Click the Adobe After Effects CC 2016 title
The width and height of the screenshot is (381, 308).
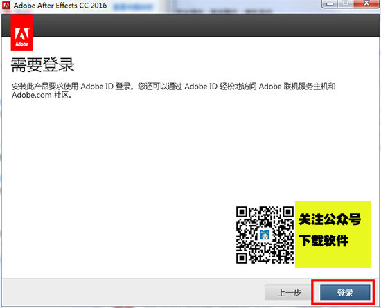point(60,6)
